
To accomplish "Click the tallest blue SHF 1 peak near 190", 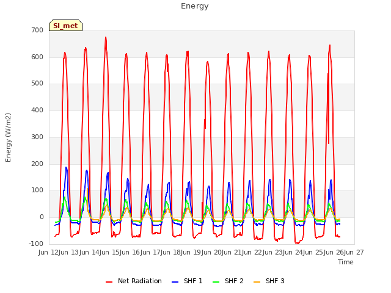I will point(66,167).
